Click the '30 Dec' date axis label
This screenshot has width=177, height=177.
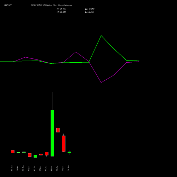pos(23,169)
